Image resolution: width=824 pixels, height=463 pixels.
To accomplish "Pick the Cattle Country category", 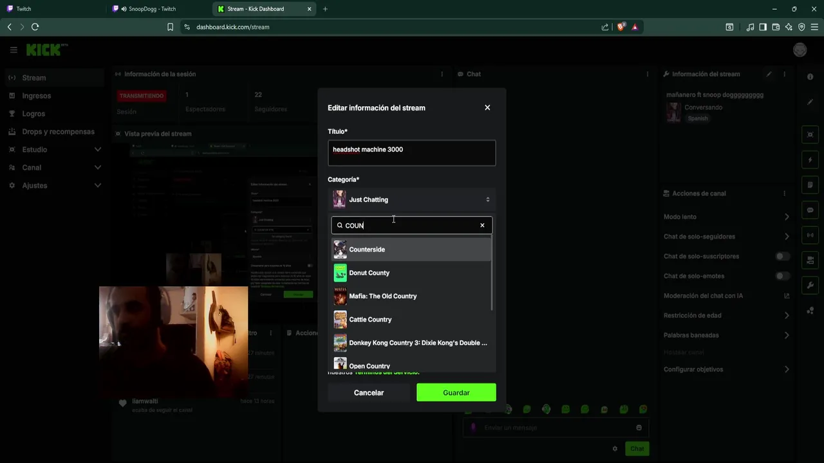I will point(411,320).
